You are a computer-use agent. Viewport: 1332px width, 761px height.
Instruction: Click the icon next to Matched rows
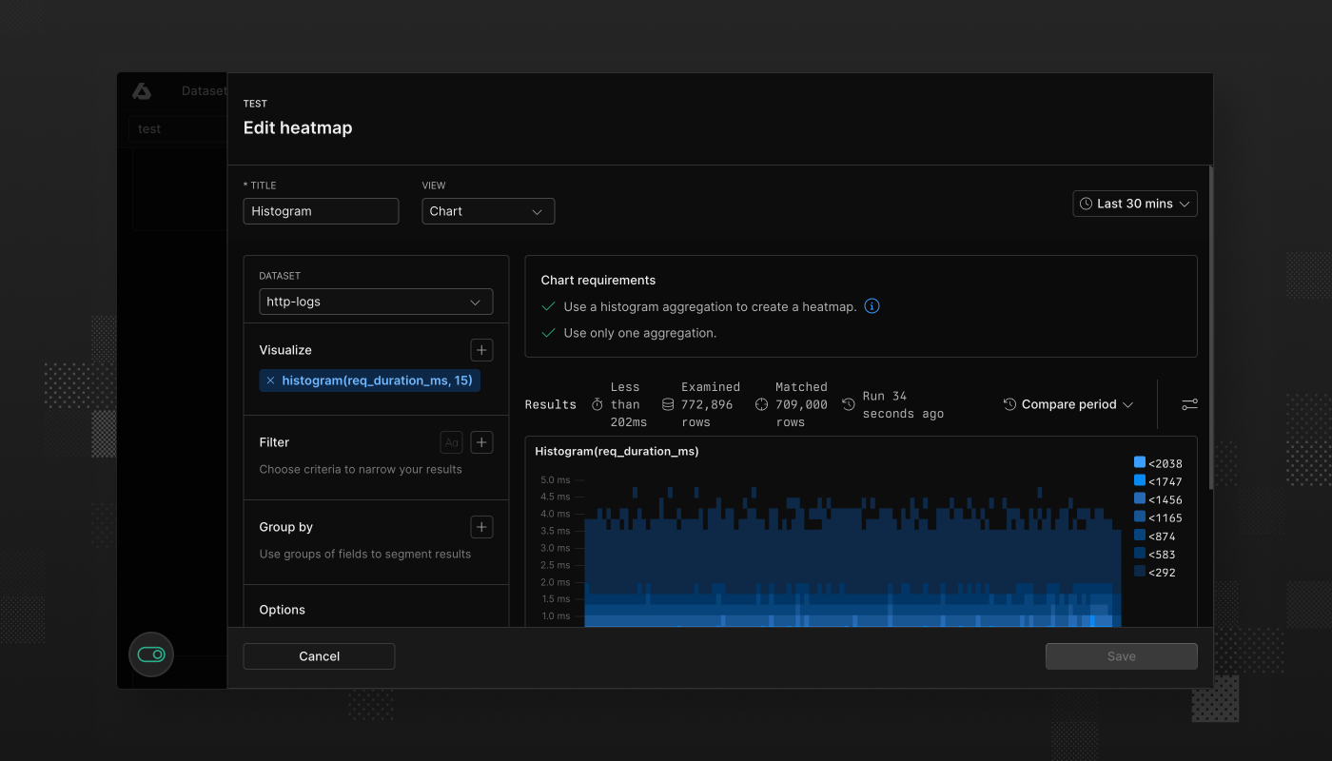[759, 403]
